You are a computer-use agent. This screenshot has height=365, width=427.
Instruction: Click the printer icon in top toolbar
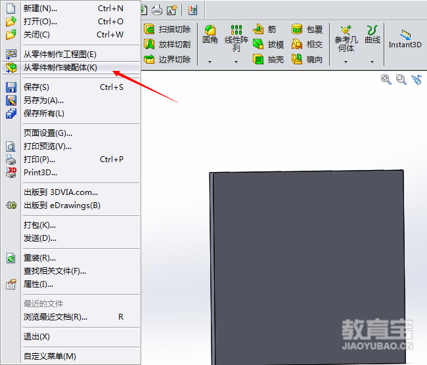[x=157, y=11]
